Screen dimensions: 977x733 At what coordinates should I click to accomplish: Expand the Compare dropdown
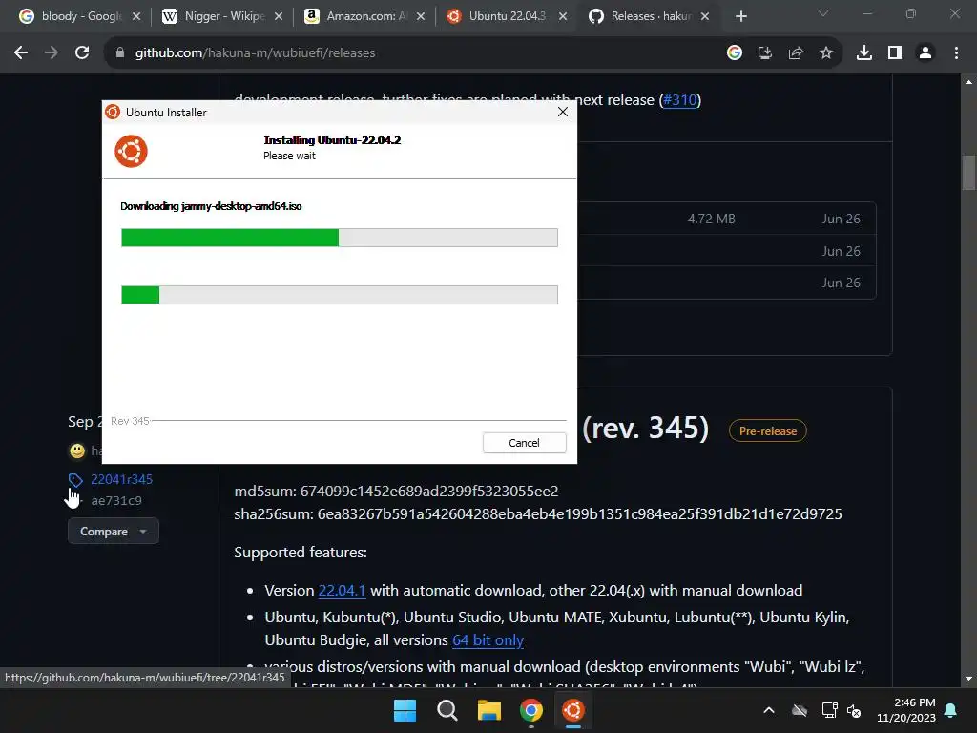114,531
